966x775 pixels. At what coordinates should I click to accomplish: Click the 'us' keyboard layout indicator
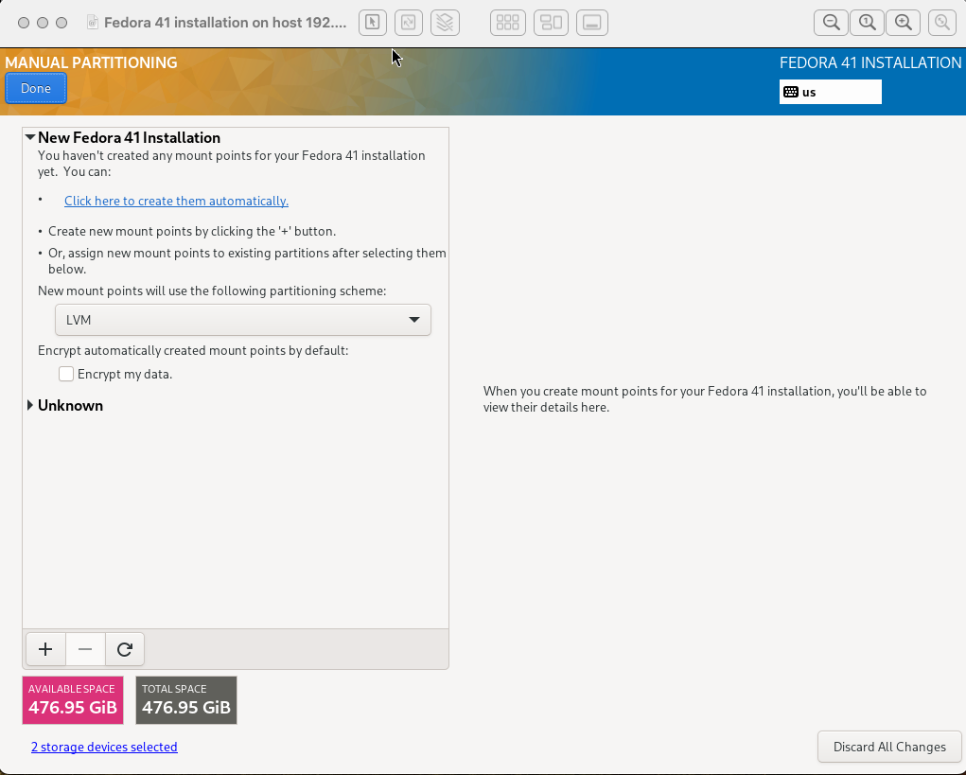[831, 92]
